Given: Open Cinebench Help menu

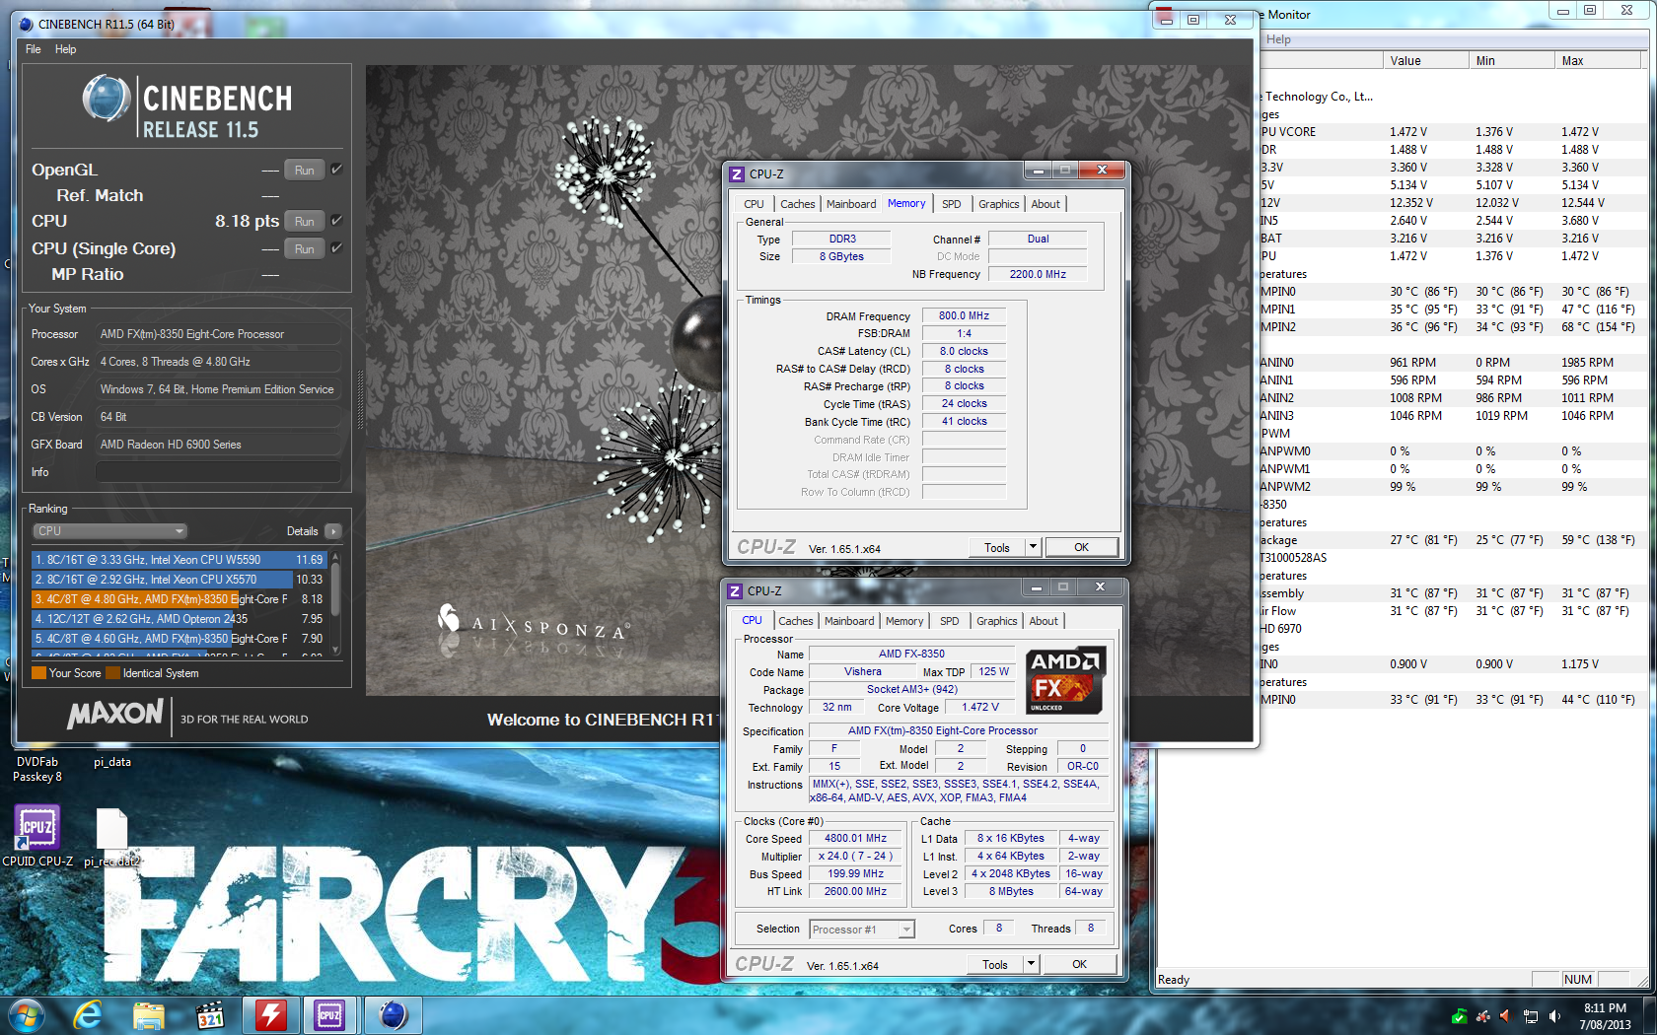Looking at the screenshot, I should click(65, 49).
